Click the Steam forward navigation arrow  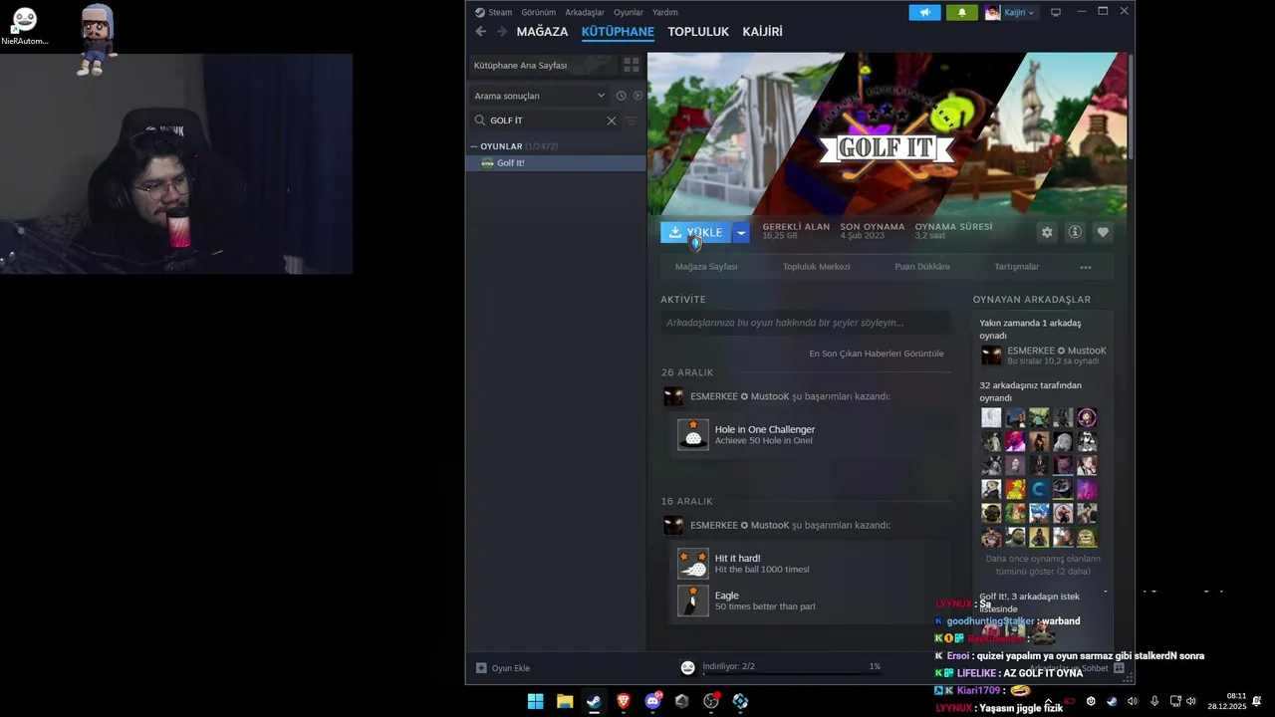point(502,32)
